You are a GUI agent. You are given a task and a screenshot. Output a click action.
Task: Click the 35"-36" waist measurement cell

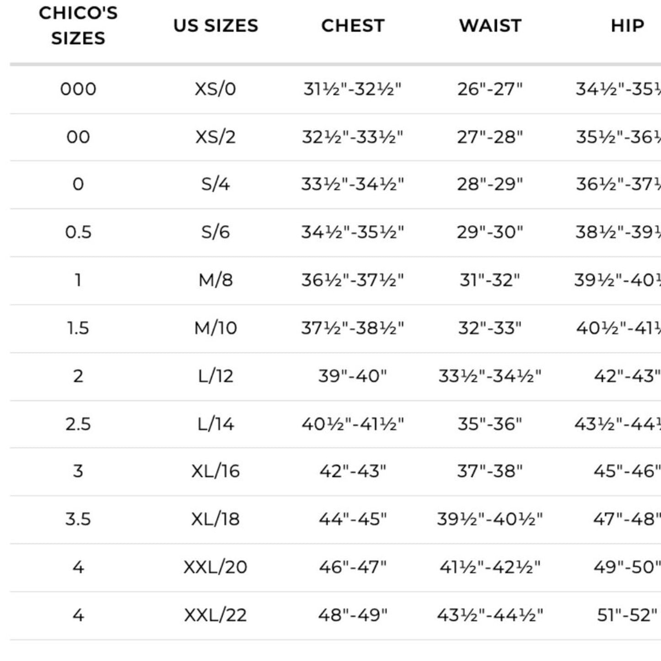click(x=490, y=424)
